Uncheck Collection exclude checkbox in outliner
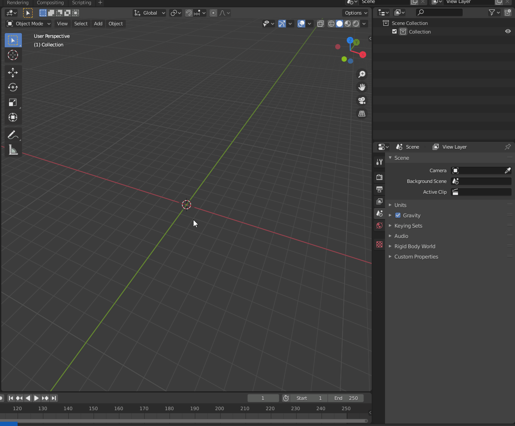Viewport: 515px width, 426px height. pyautogui.click(x=394, y=31)
